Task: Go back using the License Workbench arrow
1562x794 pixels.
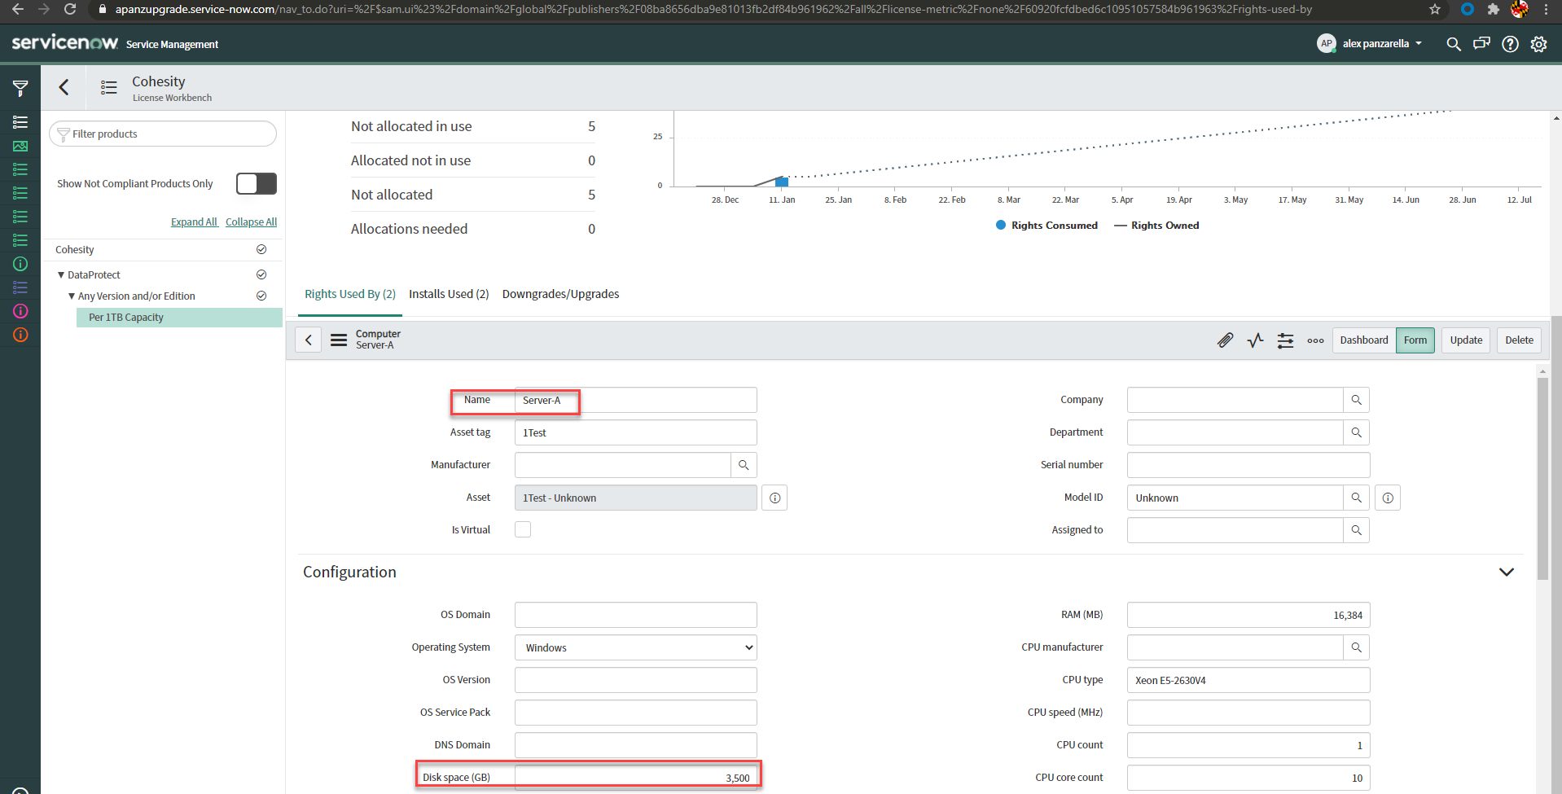Action: 64,87
